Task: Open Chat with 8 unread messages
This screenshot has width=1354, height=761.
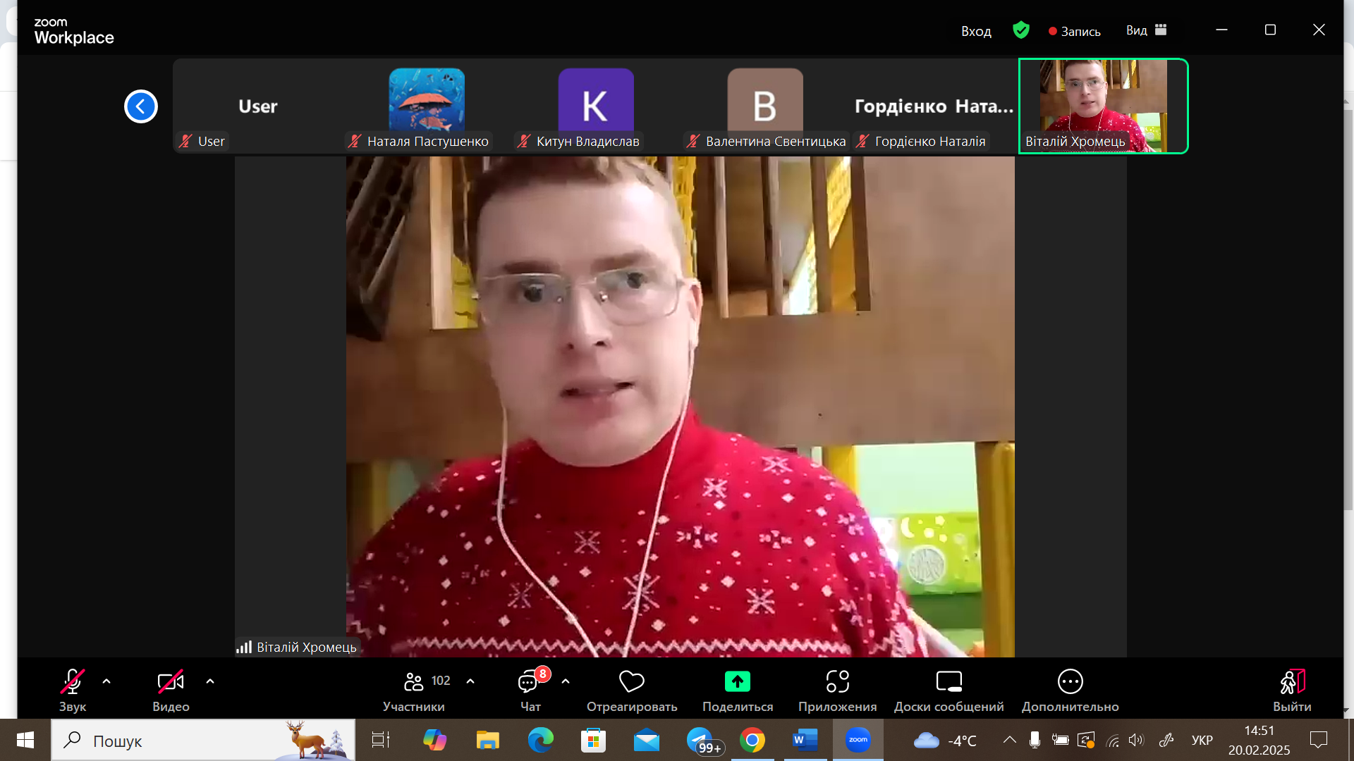Action: tap(530, 681)
